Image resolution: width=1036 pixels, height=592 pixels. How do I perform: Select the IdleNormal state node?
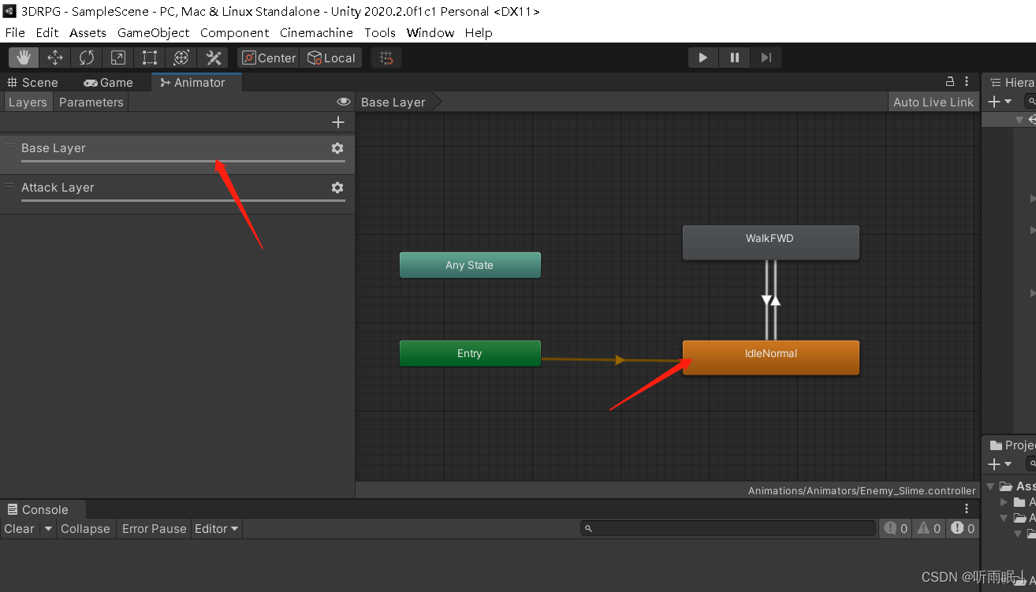click(771, 357)
